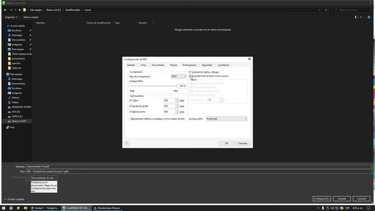Refresh the folder address bar
This screenshot has height=211, width=375.
(x=326, y=10)
